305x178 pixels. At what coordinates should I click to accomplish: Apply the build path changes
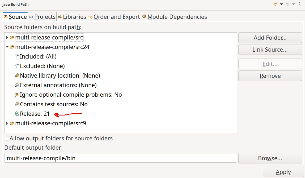pos(283,172)
